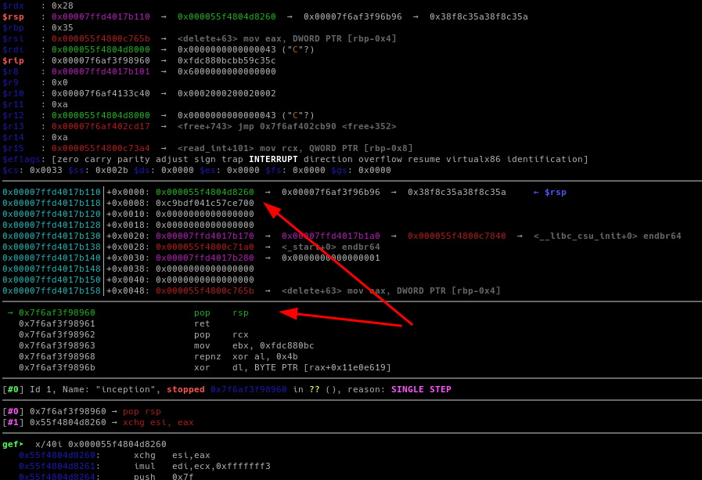Click the [#1] trace frame entry
The height and width of the screenshot is (480, 702).
pyautogui.click(x=13, y=423)
